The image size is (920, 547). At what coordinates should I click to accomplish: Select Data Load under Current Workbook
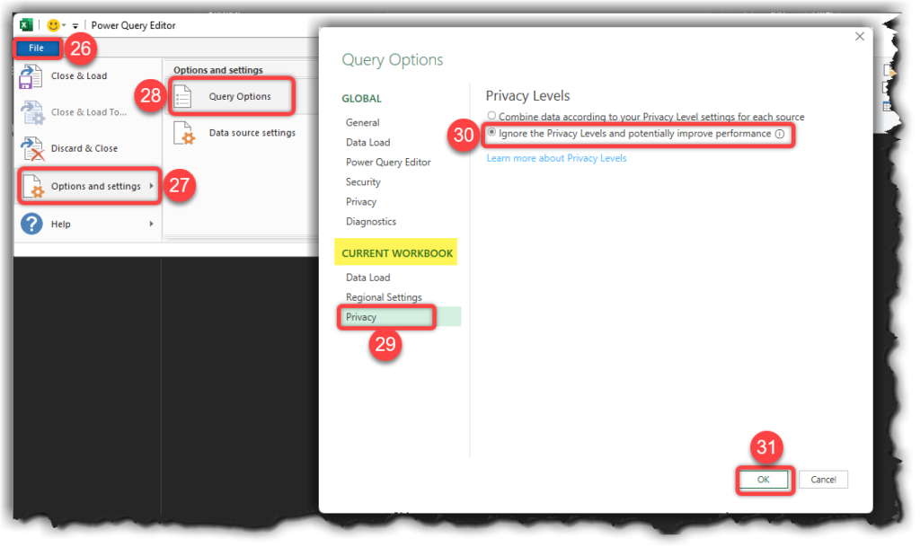click(x=367, y=278)
